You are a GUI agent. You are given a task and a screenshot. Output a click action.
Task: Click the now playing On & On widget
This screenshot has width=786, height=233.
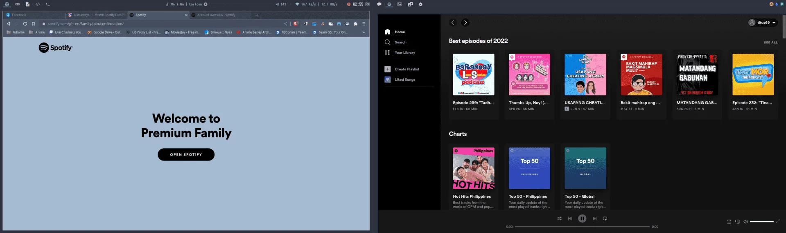coord(186,4)
